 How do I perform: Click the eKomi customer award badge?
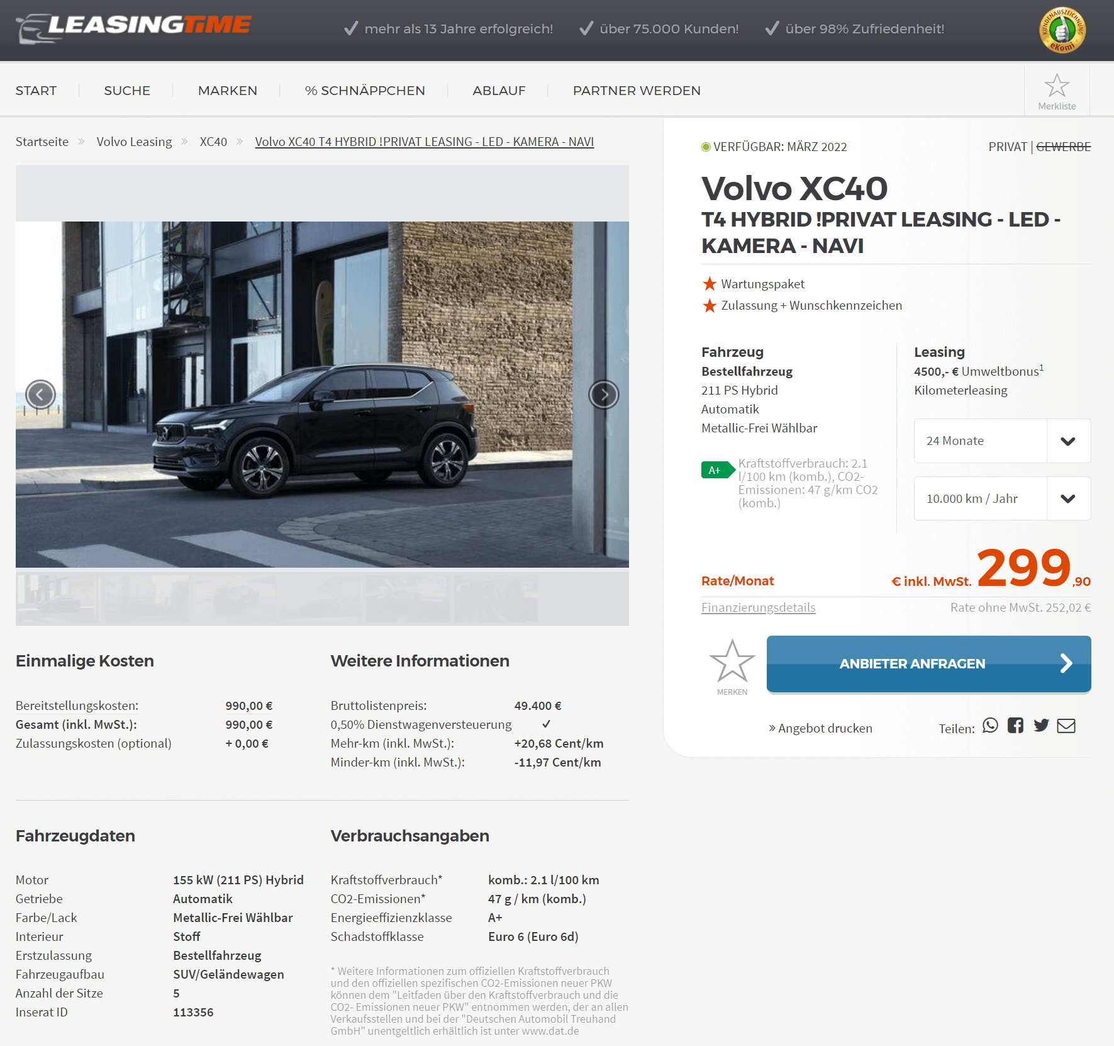tap(1062, 30)
